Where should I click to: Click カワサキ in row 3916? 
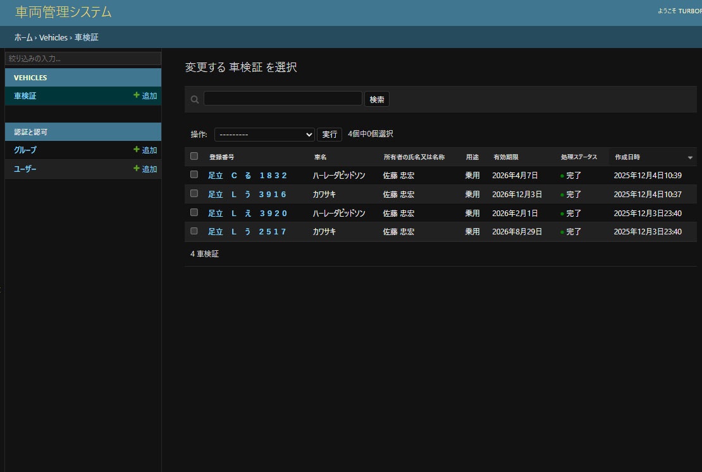(x=324, y=194)
